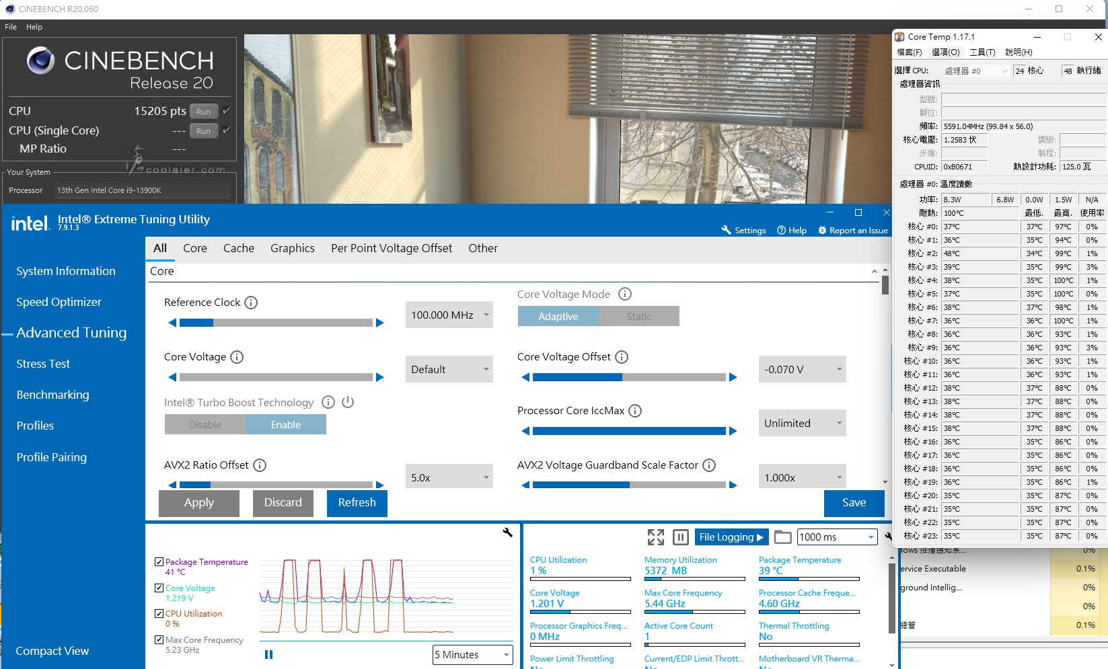Toggle Package Temperature graph checkbox

159,561
